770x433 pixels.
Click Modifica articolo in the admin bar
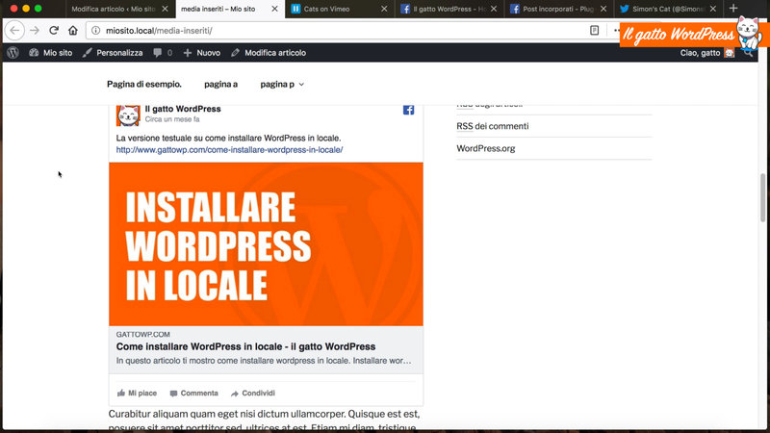pos(269,53)
